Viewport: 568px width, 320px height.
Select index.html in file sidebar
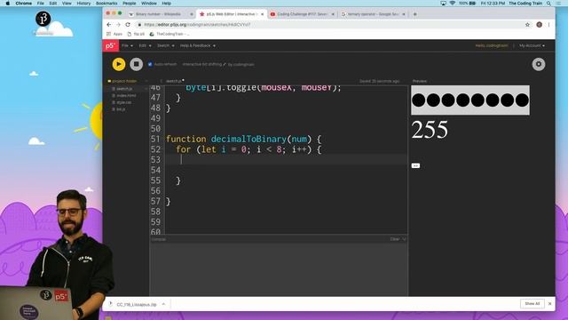pyautogui.click(x=126, y=95)
